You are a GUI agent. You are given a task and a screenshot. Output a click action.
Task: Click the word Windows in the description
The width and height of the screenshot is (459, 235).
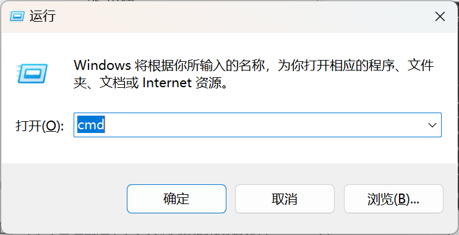pyautogui.click(x=102, y=65)
